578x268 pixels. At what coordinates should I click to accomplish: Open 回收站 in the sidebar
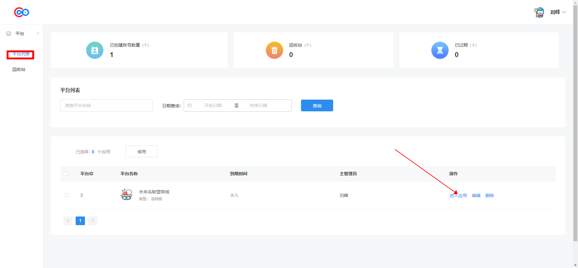(x=19, y=70)
